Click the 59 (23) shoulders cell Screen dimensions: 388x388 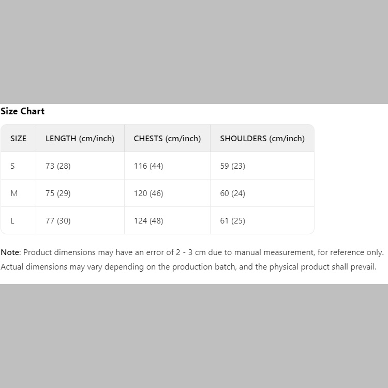click(233, 166)
